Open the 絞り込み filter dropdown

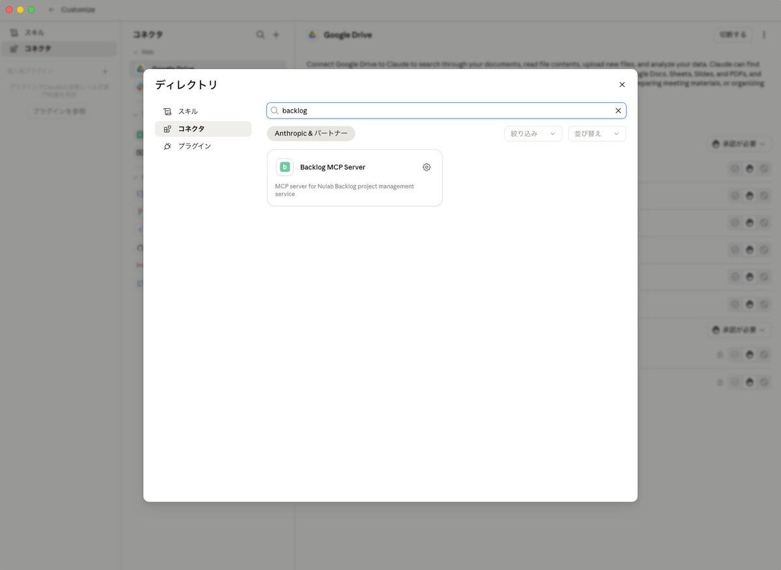[x=533, y=134]
